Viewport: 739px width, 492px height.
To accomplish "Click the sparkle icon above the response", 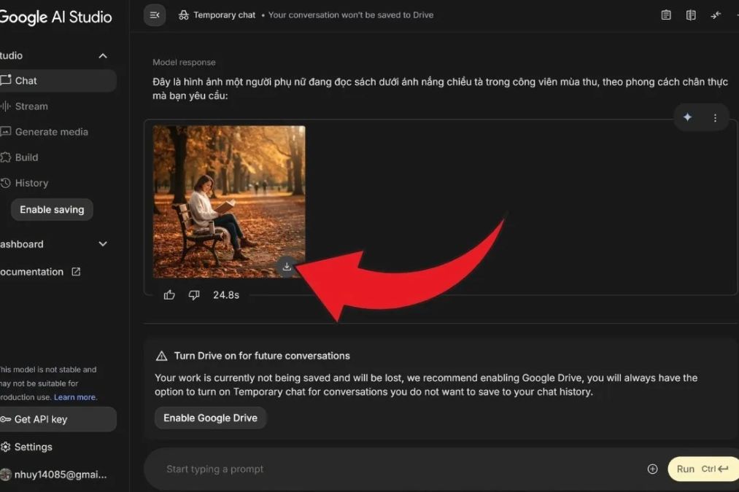I will [687, 117].
